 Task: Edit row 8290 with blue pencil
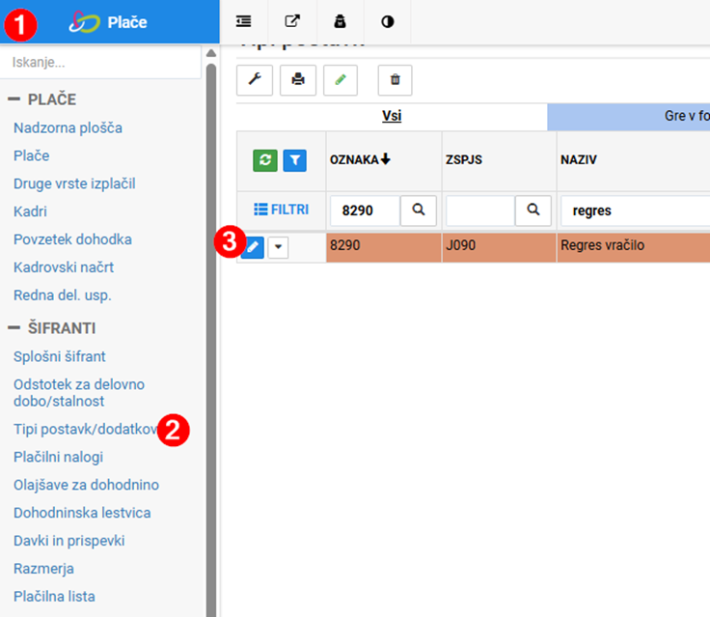(x=253, y=247)
